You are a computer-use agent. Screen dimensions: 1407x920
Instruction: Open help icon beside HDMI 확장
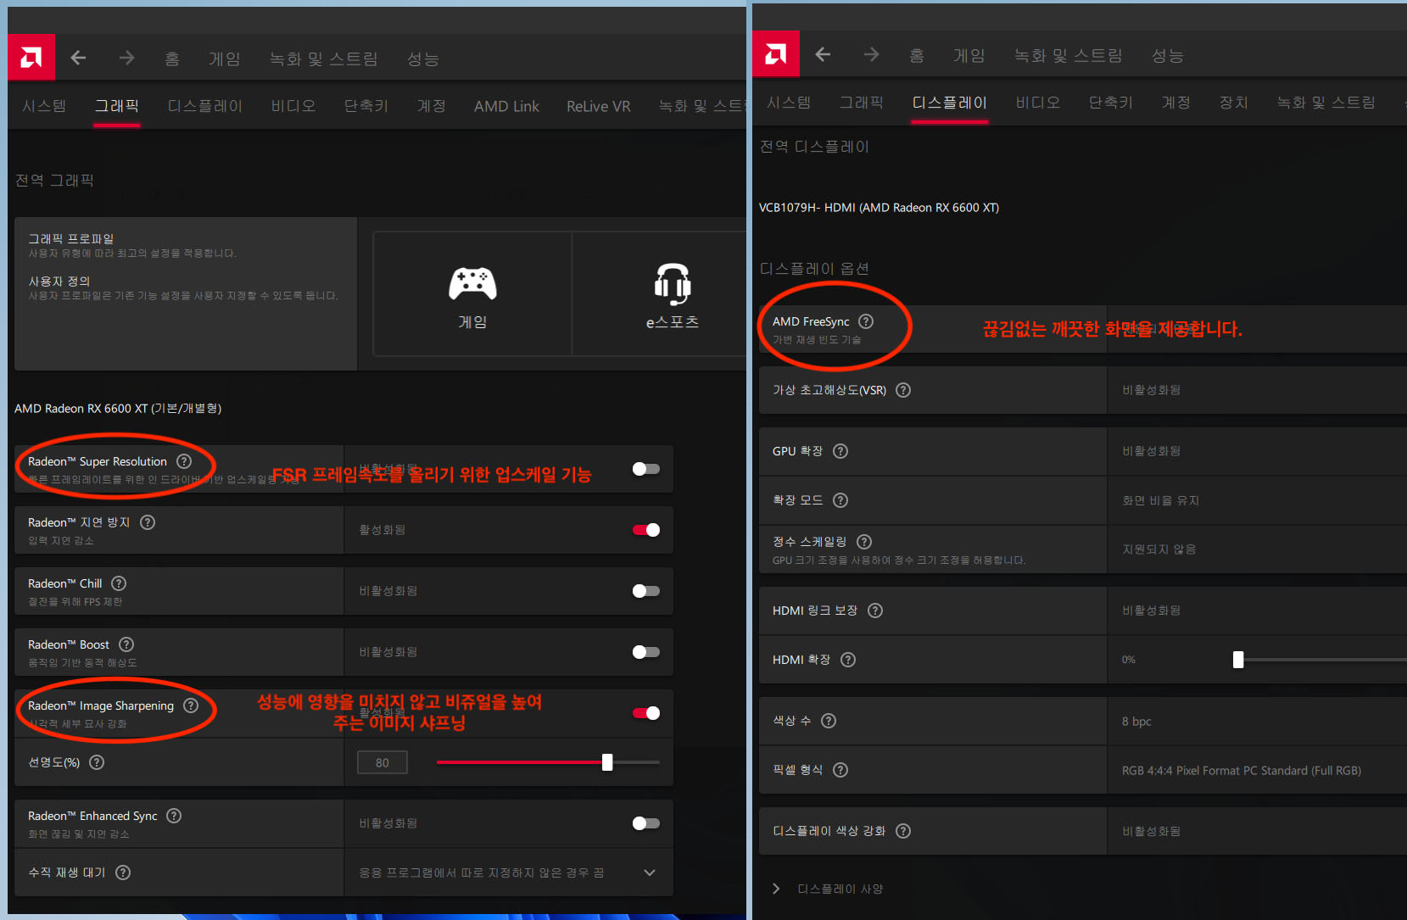coord(848,660)
